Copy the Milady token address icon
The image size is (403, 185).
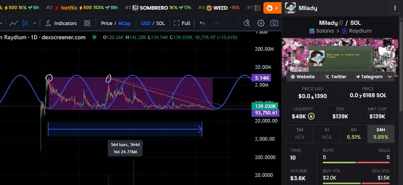coord(341,23)
